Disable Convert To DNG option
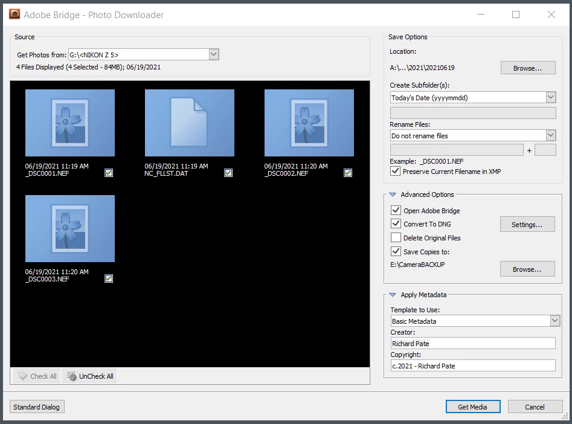Screen dimensions: 572x424 click(396, 223)
